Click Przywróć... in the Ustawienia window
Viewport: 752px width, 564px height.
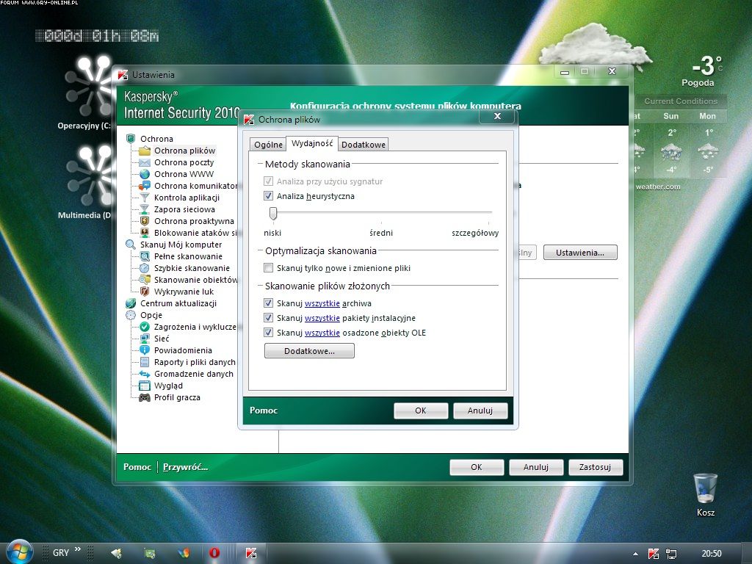[185, 467]
